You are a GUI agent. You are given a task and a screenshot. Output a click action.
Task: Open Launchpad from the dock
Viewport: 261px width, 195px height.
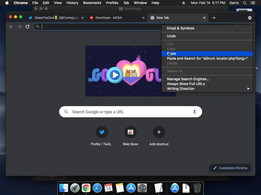pyautogui.click(x=75, y=188)
